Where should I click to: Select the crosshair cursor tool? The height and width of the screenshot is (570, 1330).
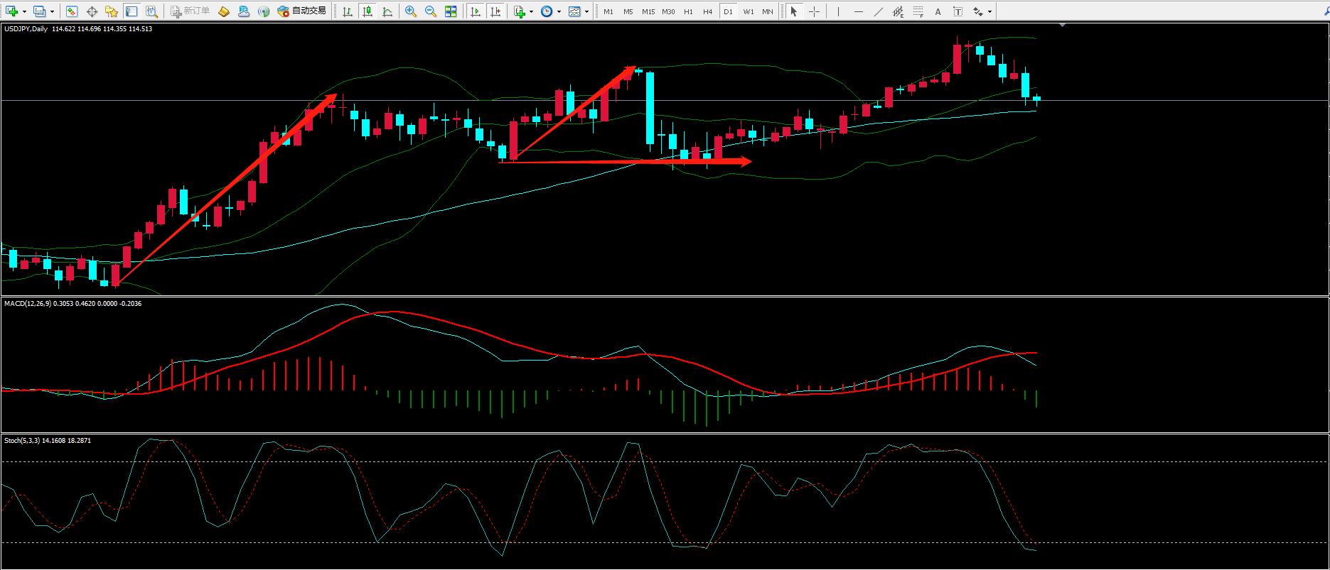click(814, 11)
